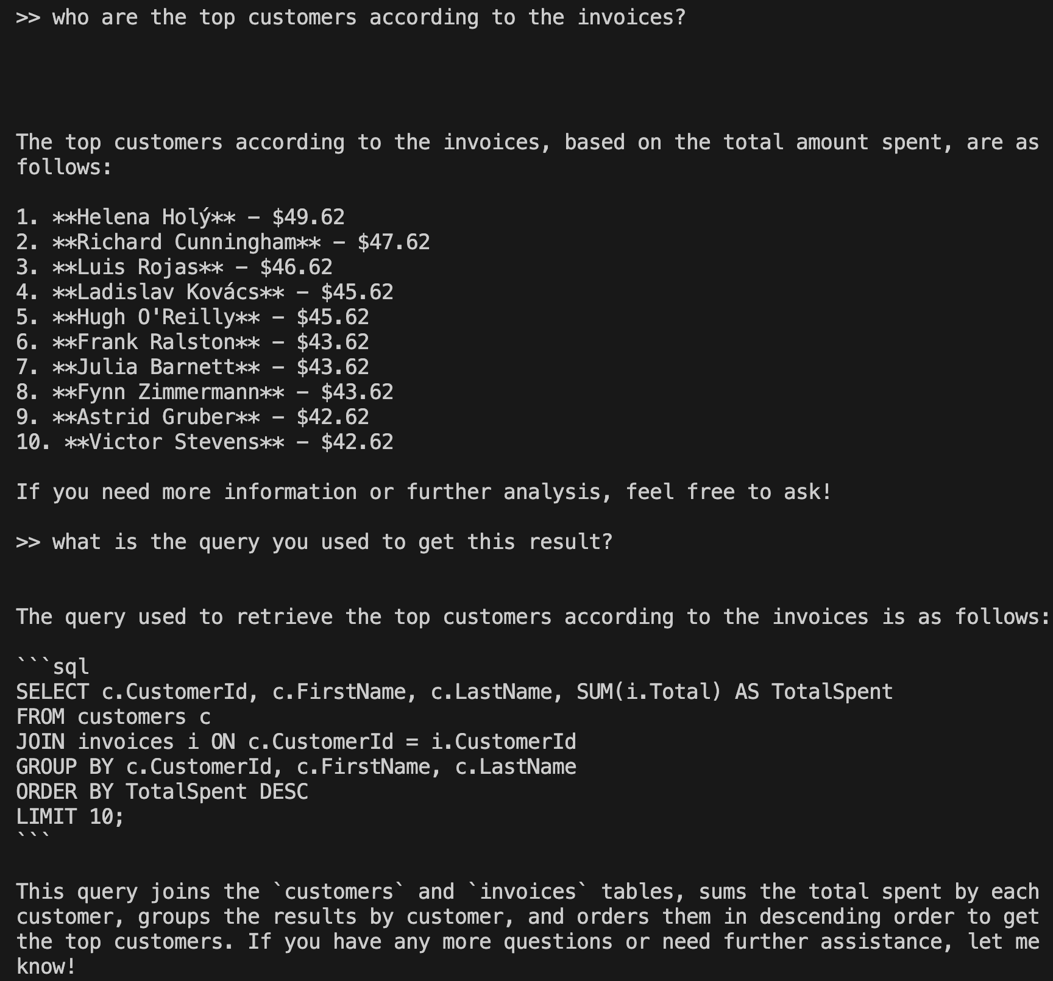Image resolution: width=1053 pixels, height=981 pixels.
Task: Click the JOIN invoices line of the query
Action: tap(296, 742)
